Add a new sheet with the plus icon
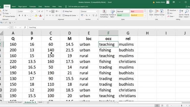Screen dimensions: 190x107 click(x=48, y=103)
